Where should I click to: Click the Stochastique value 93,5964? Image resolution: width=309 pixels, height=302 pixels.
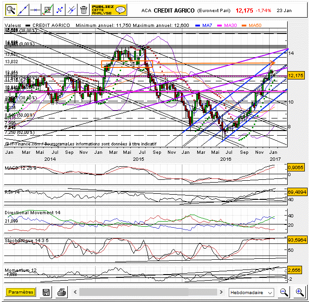pos(297,240)
